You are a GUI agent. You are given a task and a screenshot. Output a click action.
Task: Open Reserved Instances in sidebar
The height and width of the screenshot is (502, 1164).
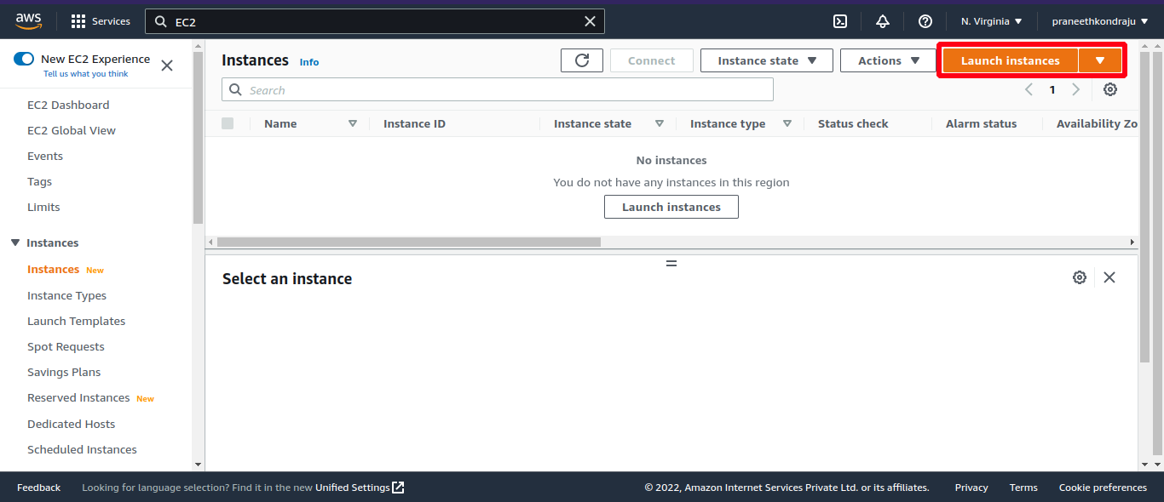click(78, 397)
